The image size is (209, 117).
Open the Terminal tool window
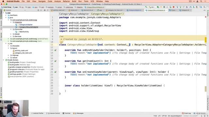coord(66,113)
